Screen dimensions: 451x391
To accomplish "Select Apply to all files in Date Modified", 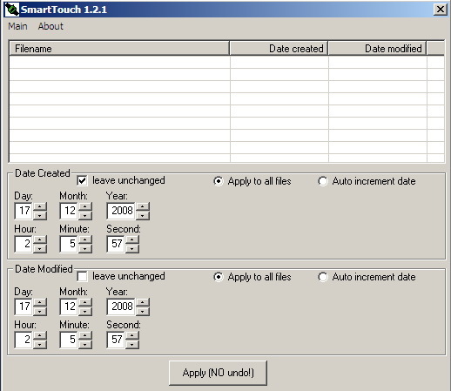I will tap(219, 277).
